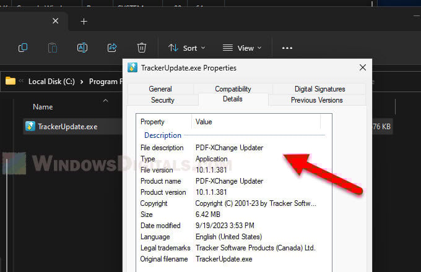The height and width of the screenshot is (272, 421).
Task: Switch to the Previous Versions tab
Action: click(x=316, y=100)
